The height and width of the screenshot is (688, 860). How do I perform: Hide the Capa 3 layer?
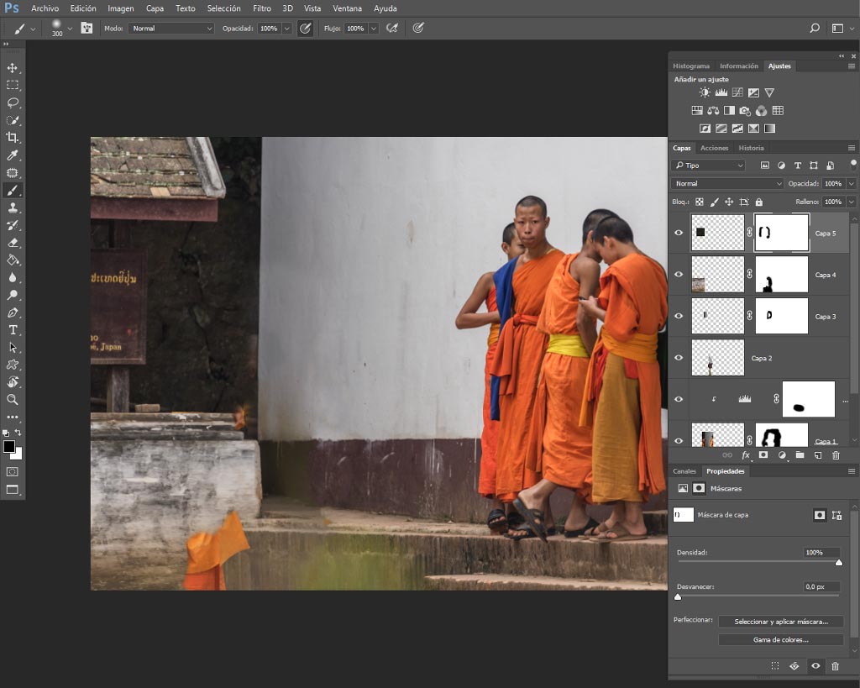click(x=679, y=316)
